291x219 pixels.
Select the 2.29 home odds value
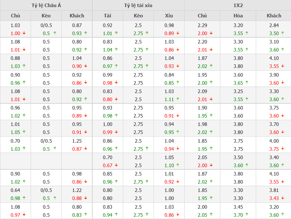point(202,25)
